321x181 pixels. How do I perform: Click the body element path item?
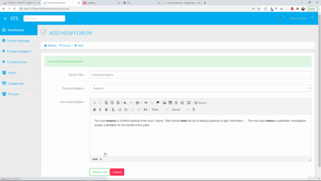pyautogui.click(x=95, y=159)
